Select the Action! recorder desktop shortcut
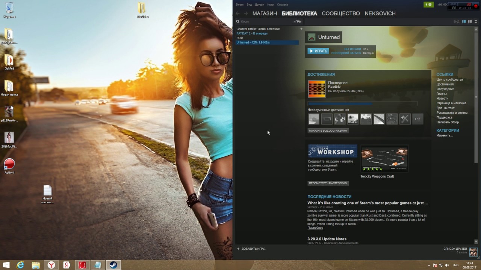The image size is (481, 270). click(9, 166)
